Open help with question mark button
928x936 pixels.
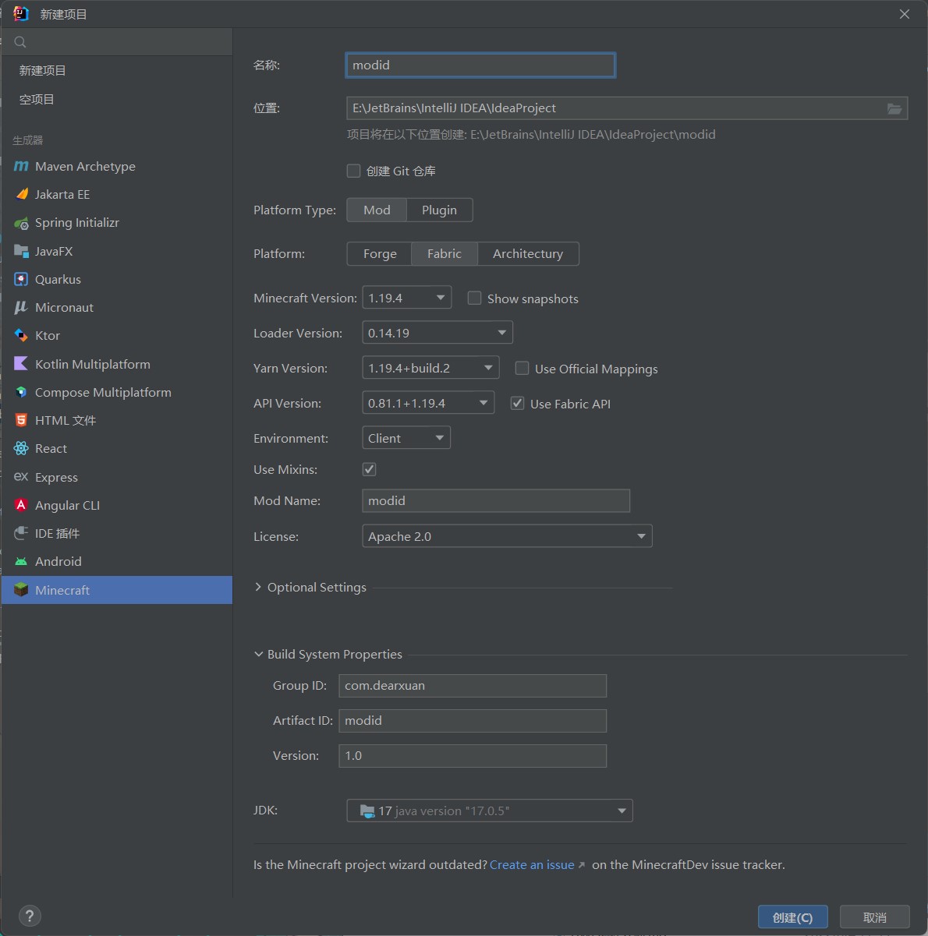[x=29, y=916]
